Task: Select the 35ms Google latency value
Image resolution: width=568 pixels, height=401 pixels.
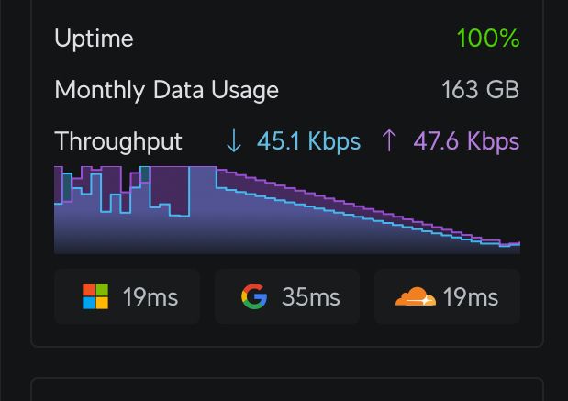Action: [310, 296]
